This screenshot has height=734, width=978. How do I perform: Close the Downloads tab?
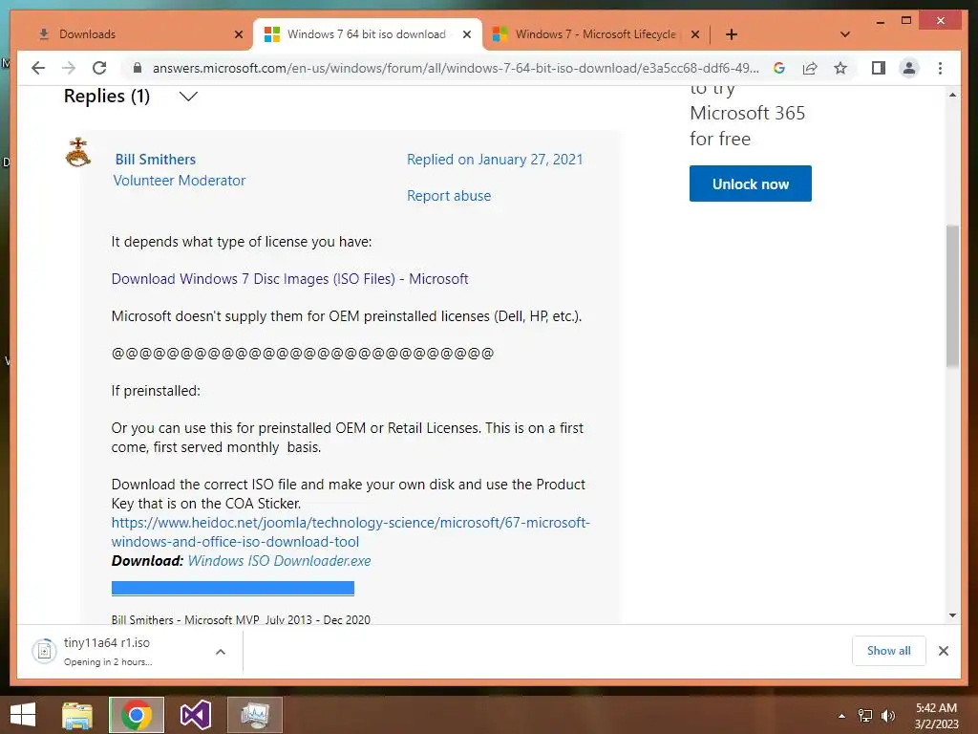(x=238, y=34)
